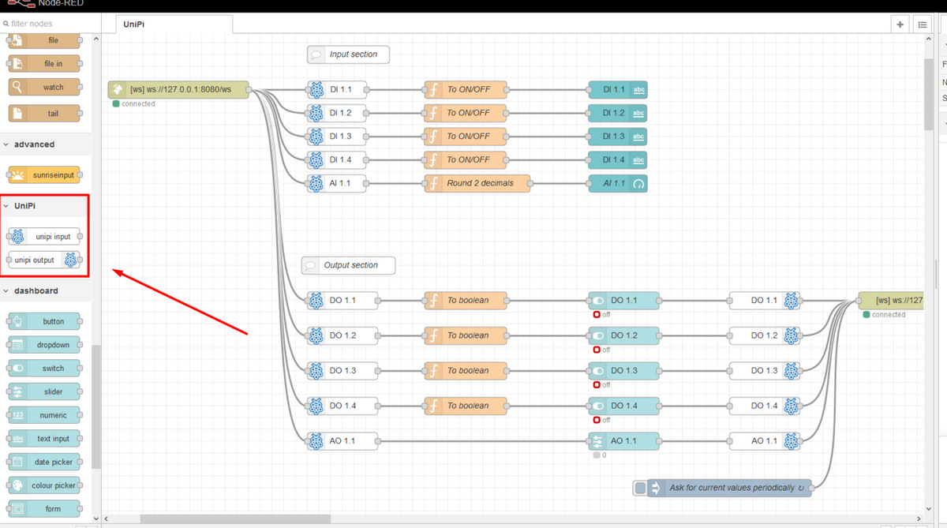Select the DO 1.3 unipi input node
This screenshot has height=528, width=947.
click(342, 370)
